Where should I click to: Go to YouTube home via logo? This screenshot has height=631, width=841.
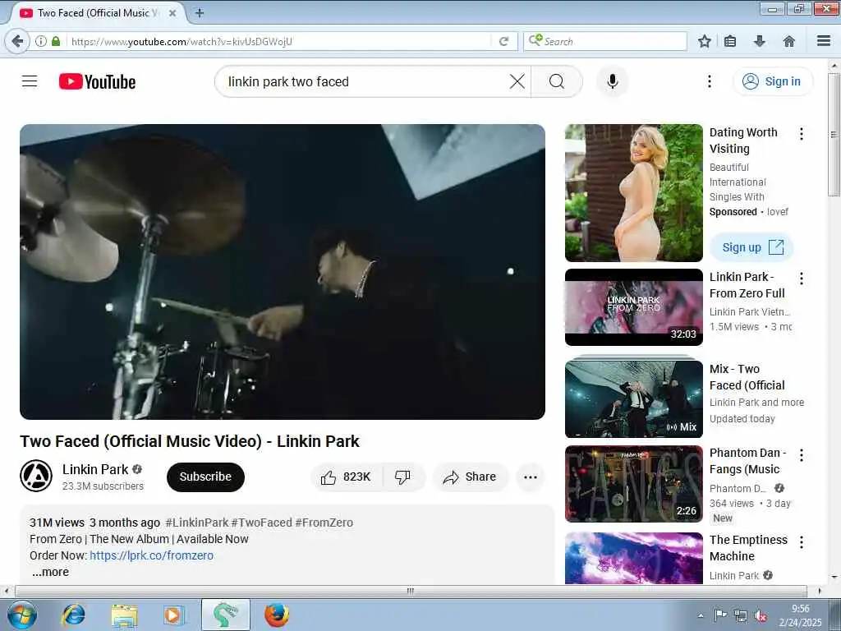[x=97, y=81]
